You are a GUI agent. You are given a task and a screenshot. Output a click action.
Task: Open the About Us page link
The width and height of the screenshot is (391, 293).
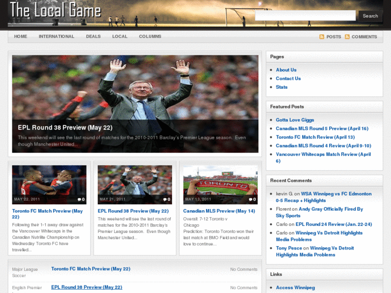(286, 70)
